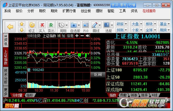Select the 资讯 vertical sidebar tab
The image size is (173, 111).
click(6, 40)
